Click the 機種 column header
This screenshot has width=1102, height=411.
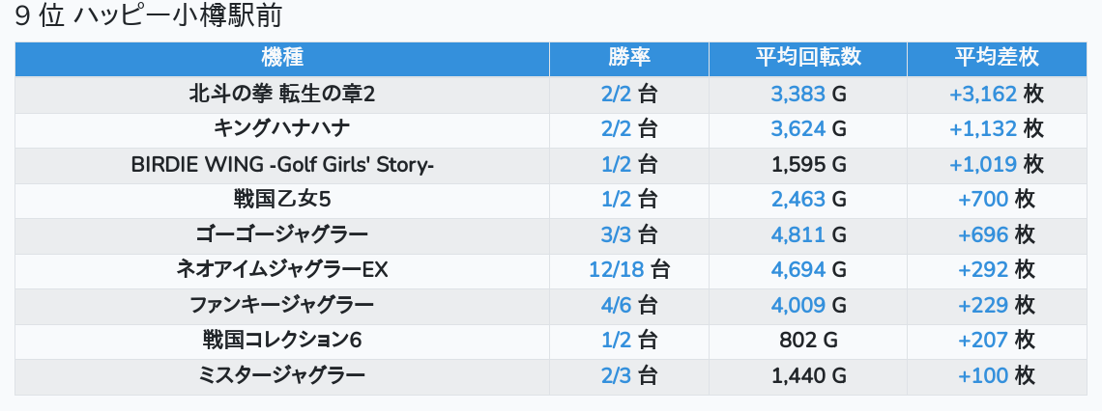pos(282,58)
